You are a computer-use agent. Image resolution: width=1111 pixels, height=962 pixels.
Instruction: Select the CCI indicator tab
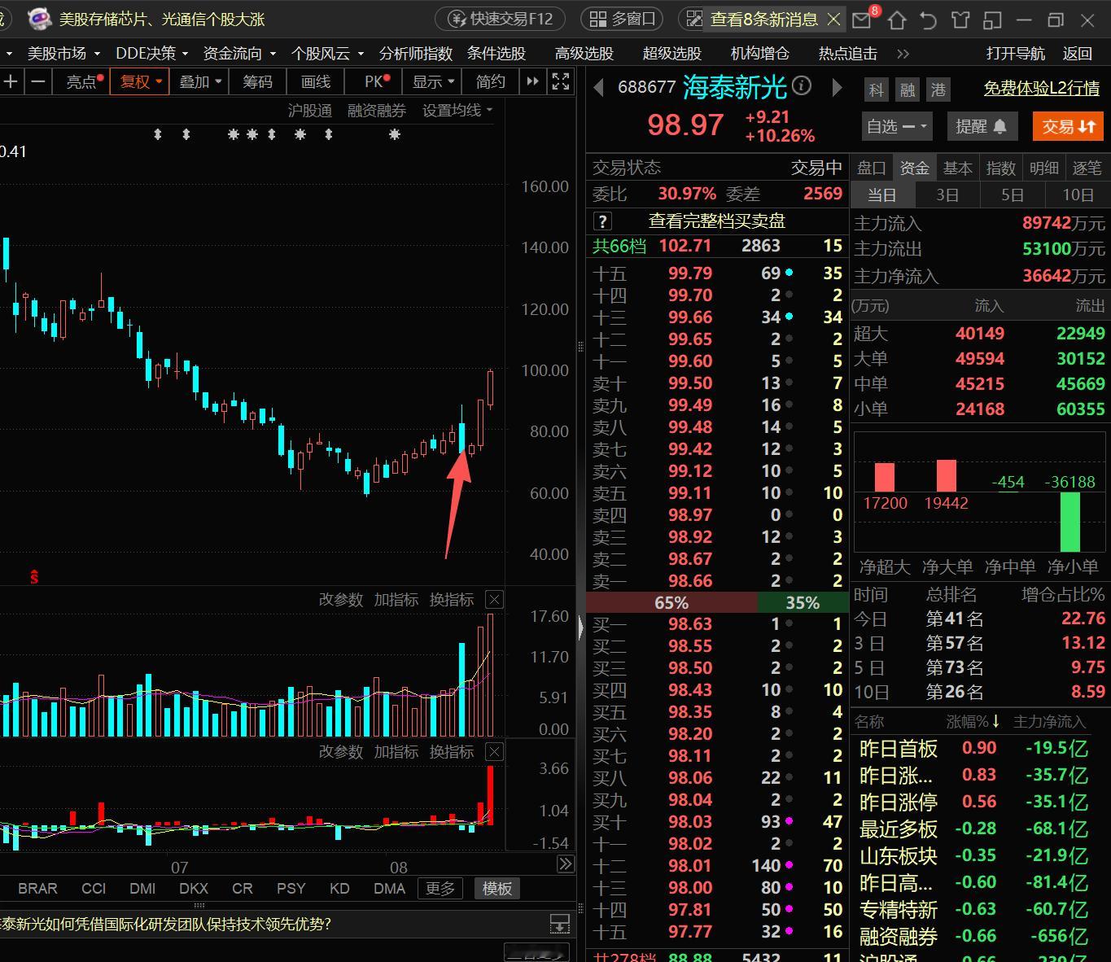pos(94,889)
